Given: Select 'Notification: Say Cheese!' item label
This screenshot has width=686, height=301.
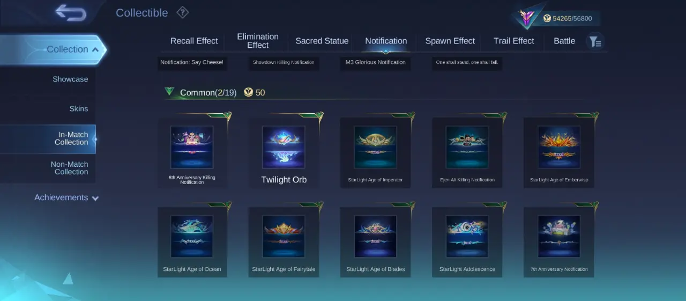Looking at the screenshot, I should point(192,63).
